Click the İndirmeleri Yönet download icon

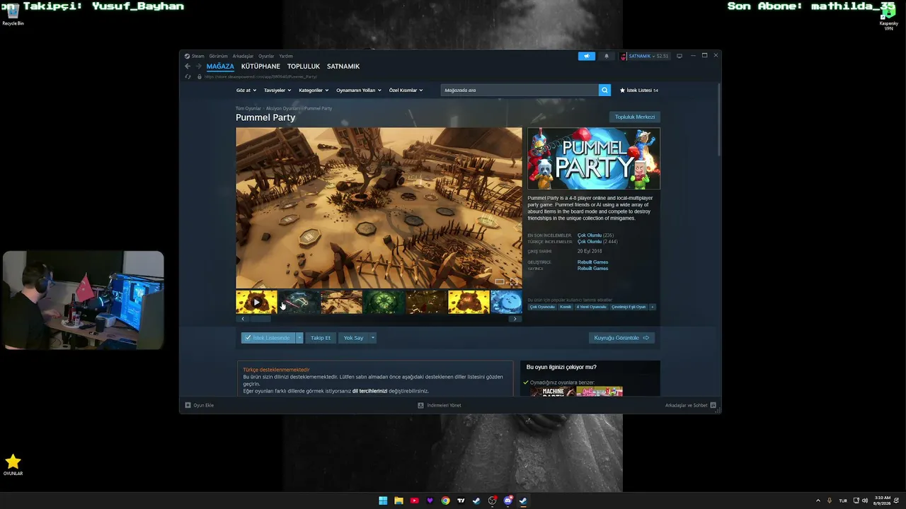(x=420, y=405)
